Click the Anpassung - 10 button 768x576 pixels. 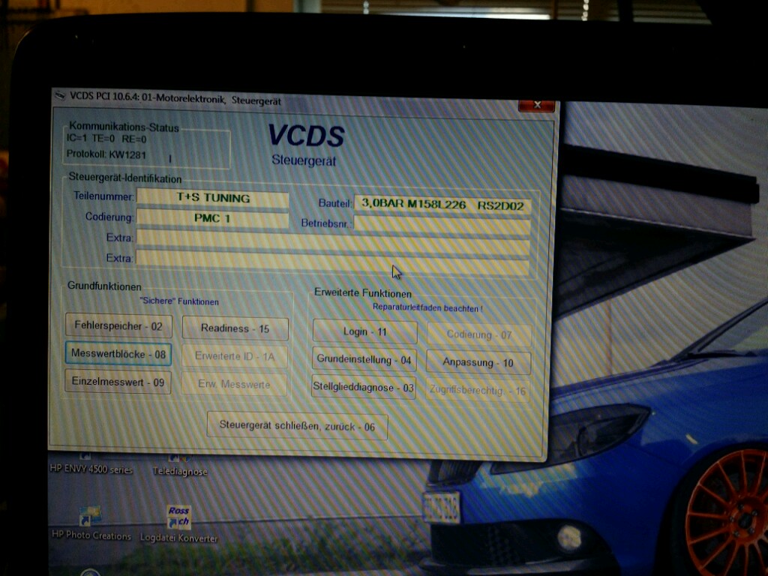(478, 363)
